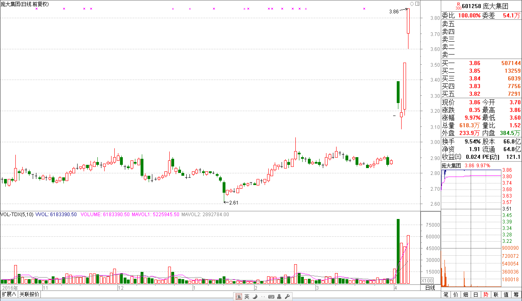Click the 最低 3.60 value
Screen dimensions: 522x301
point(515,118)
